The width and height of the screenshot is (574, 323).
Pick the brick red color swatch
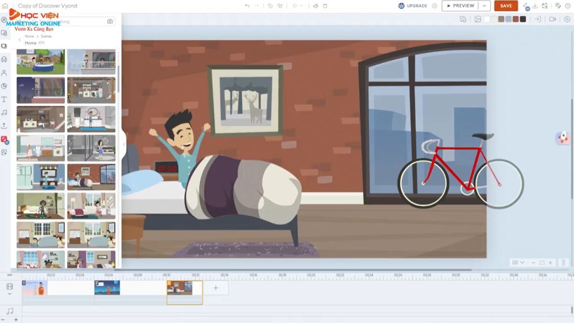(x=516, y=19)
